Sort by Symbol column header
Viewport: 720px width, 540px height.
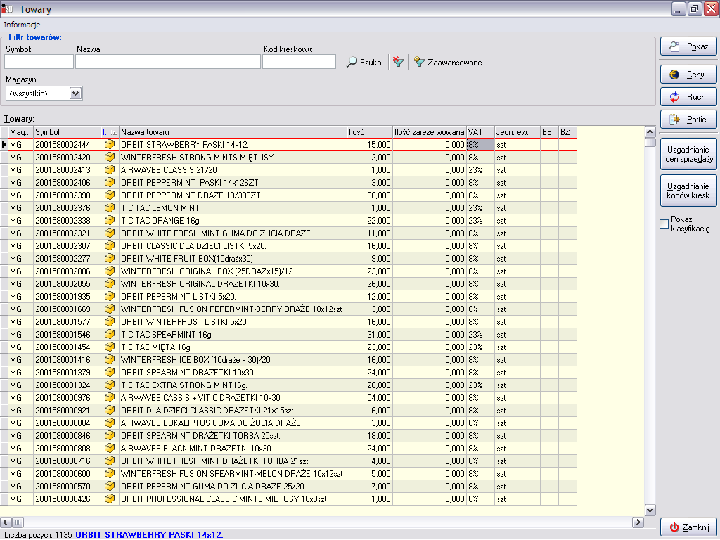tap(67, 132)
